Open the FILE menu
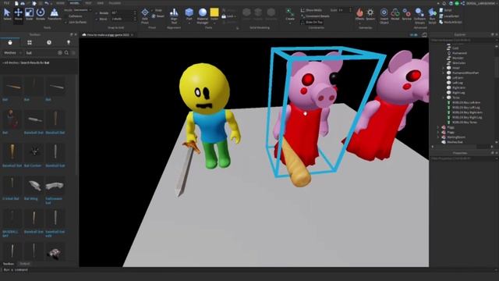499x281 pixels. 6,3
